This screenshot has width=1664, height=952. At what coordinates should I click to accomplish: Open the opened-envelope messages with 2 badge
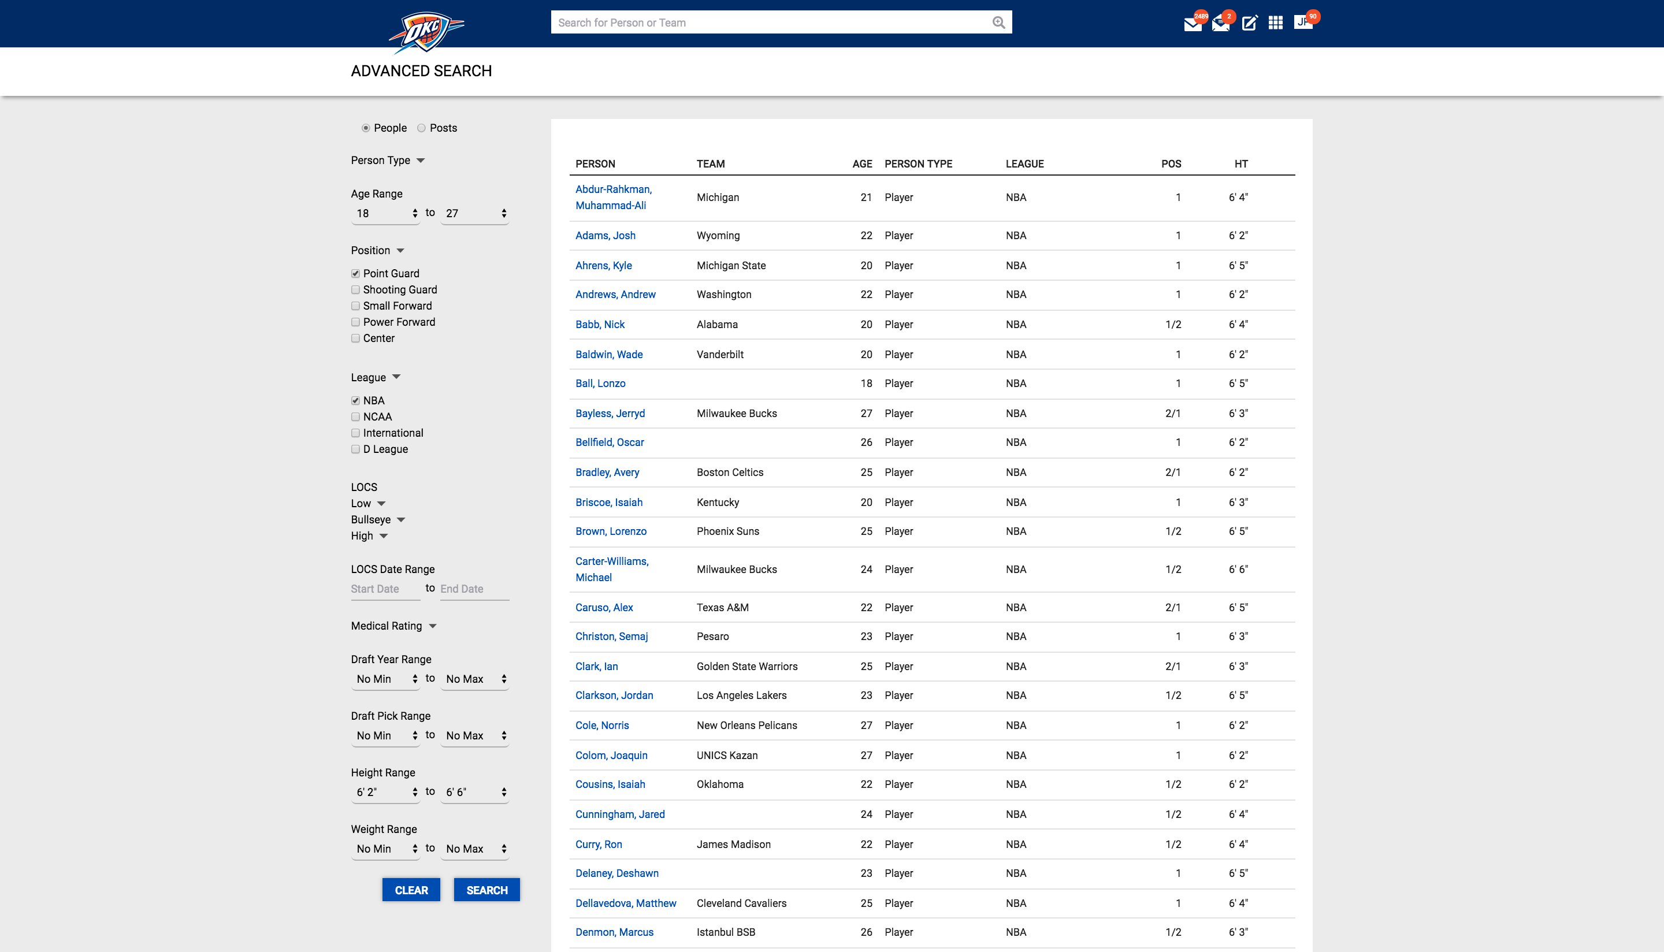pos(1220,24)
